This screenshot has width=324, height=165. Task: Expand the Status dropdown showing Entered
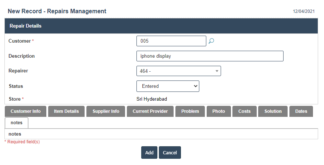(x=168, y=86)
